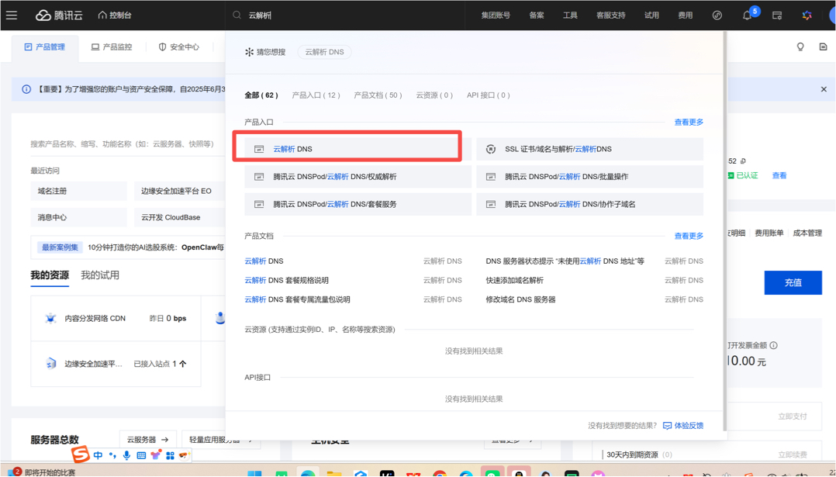Click the Sogou input microphone icon
Image resolution: width=836 pixels, height=477 pixels.
click(126, 455)
